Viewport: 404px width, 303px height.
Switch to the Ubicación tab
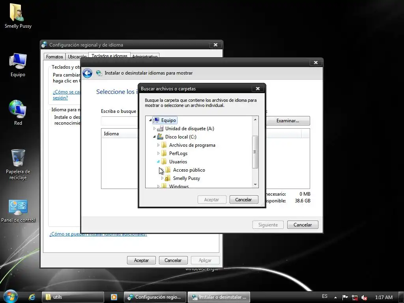tap(77, 57)
